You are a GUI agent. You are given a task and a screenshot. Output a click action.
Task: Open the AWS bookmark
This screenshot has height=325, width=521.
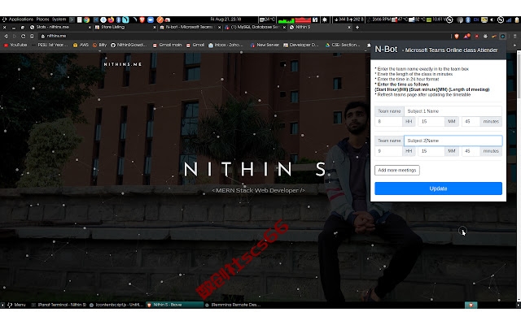pyautogui.click(x=81, y=45)
